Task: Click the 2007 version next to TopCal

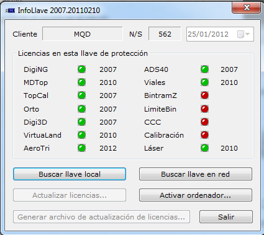Action: 108,95
